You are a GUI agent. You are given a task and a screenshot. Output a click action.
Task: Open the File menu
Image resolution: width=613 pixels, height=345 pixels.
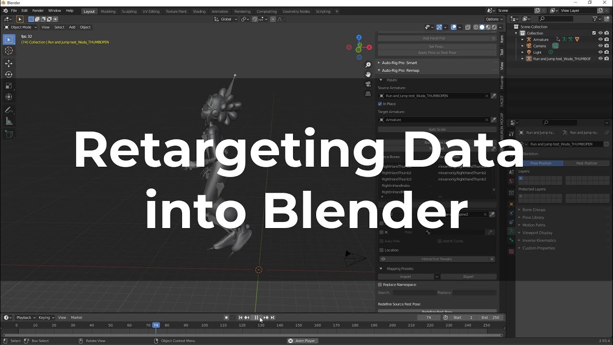click(x=14, y=11)
